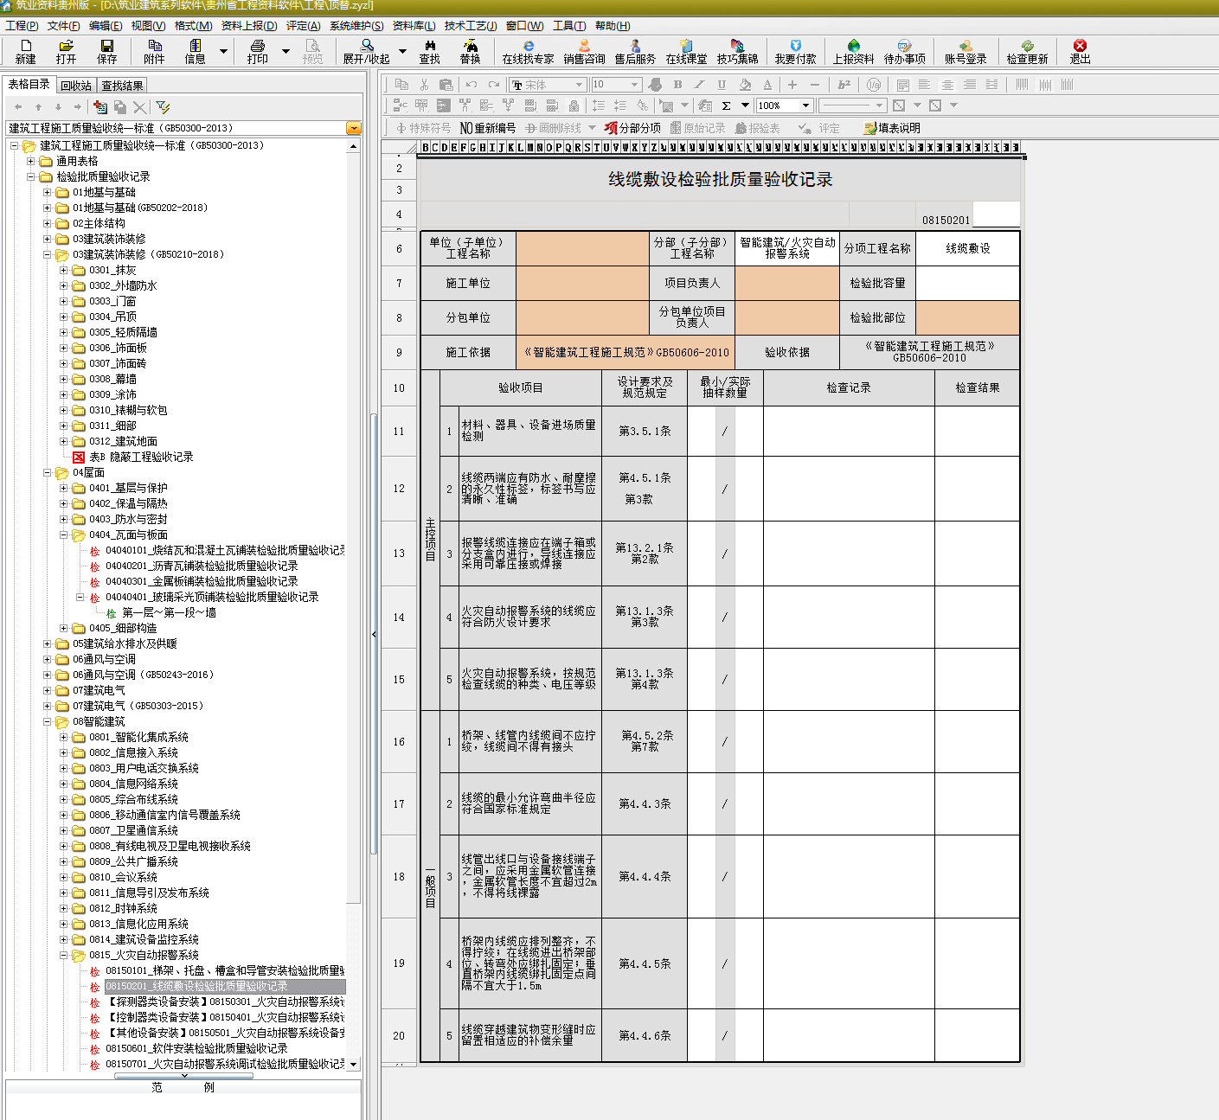Click the font color A icon
Viewport: 1219px width, 1120px height.
click(767, 85)
